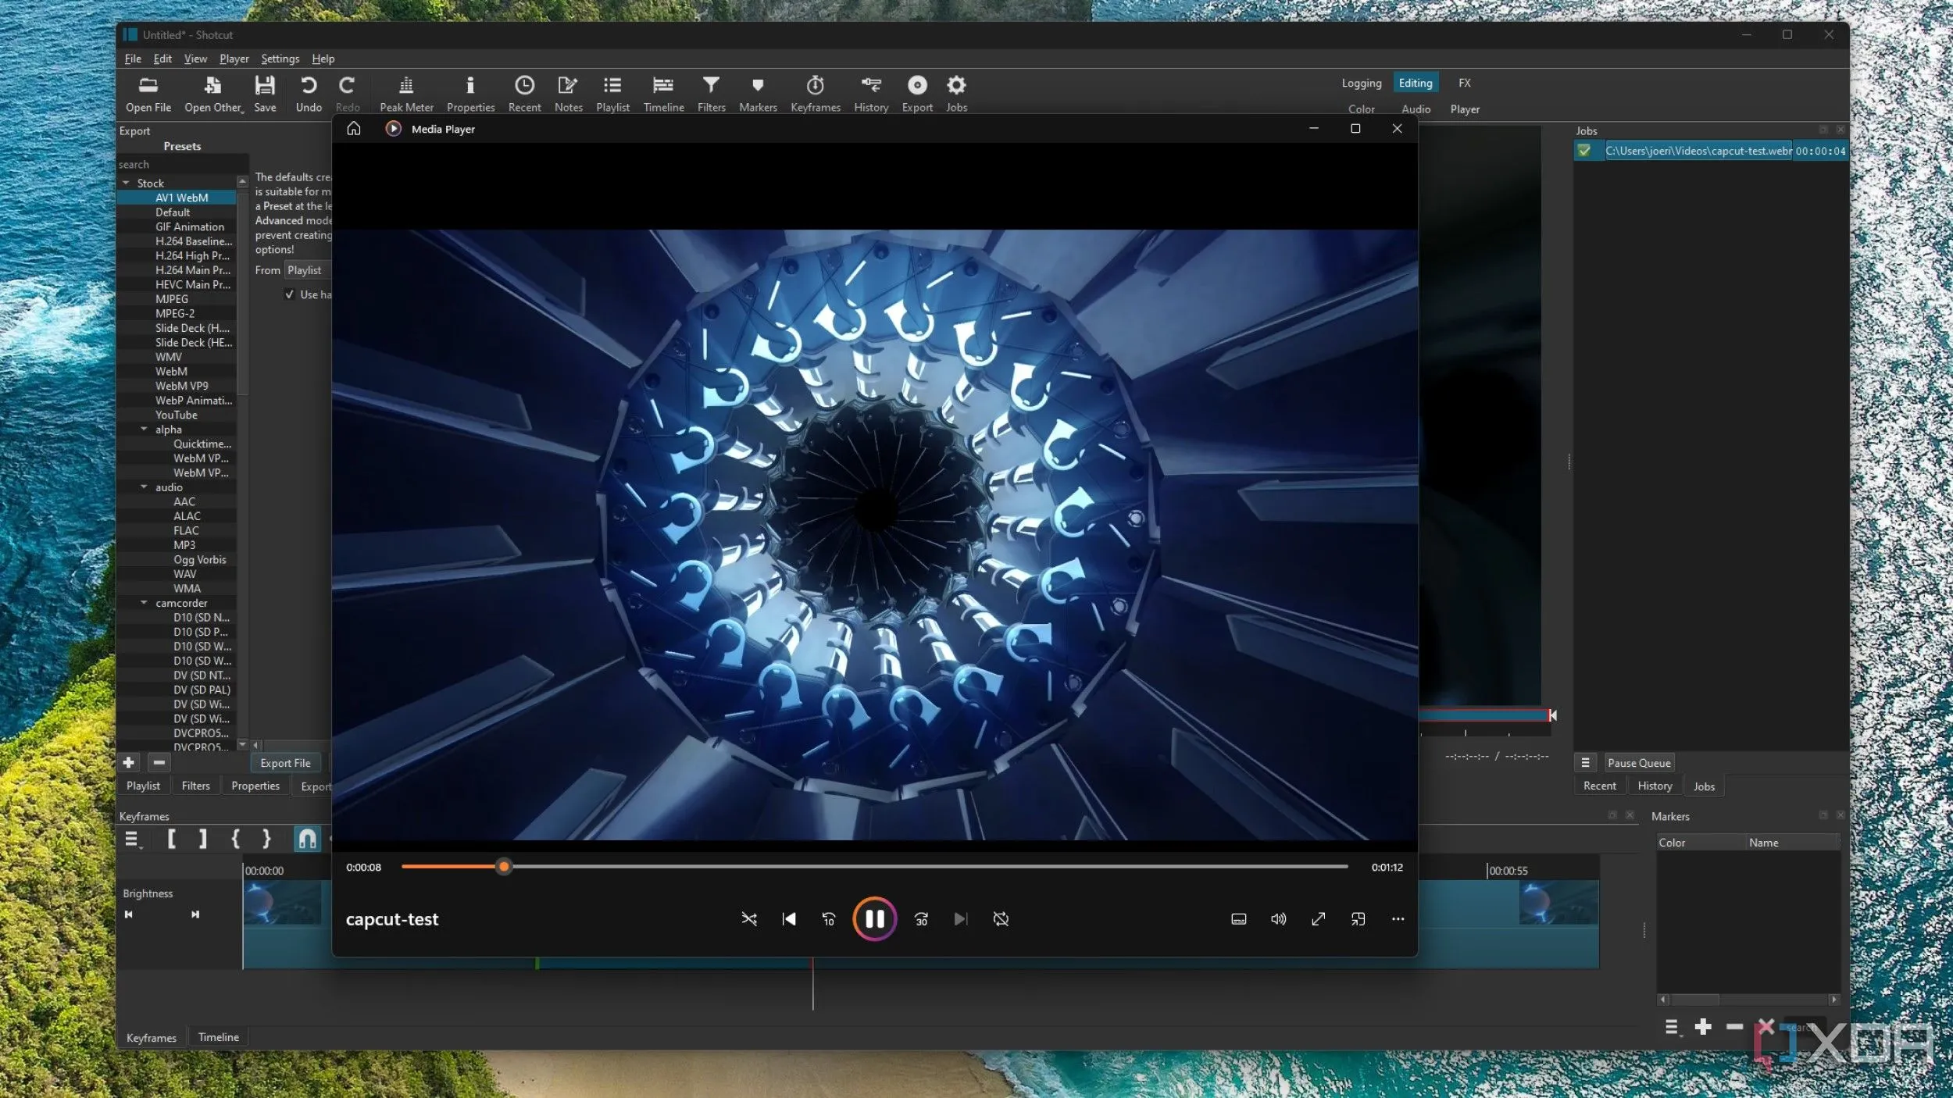This screenshot has width=1953, height=1098.
Task: Open the Keyframes hamburger menu
Action: 132,840
